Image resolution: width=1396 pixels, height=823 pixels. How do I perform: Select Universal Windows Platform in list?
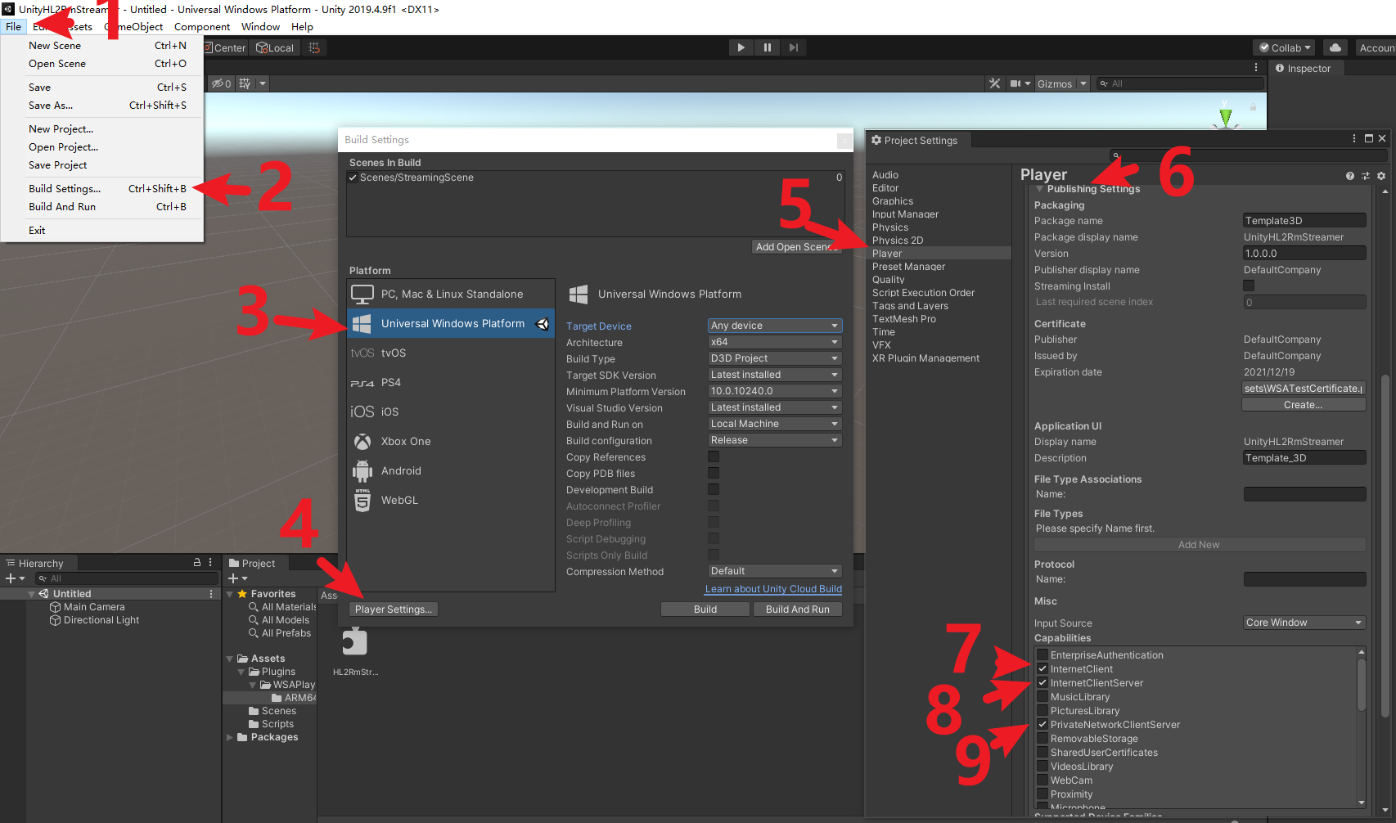coord(451,324)
